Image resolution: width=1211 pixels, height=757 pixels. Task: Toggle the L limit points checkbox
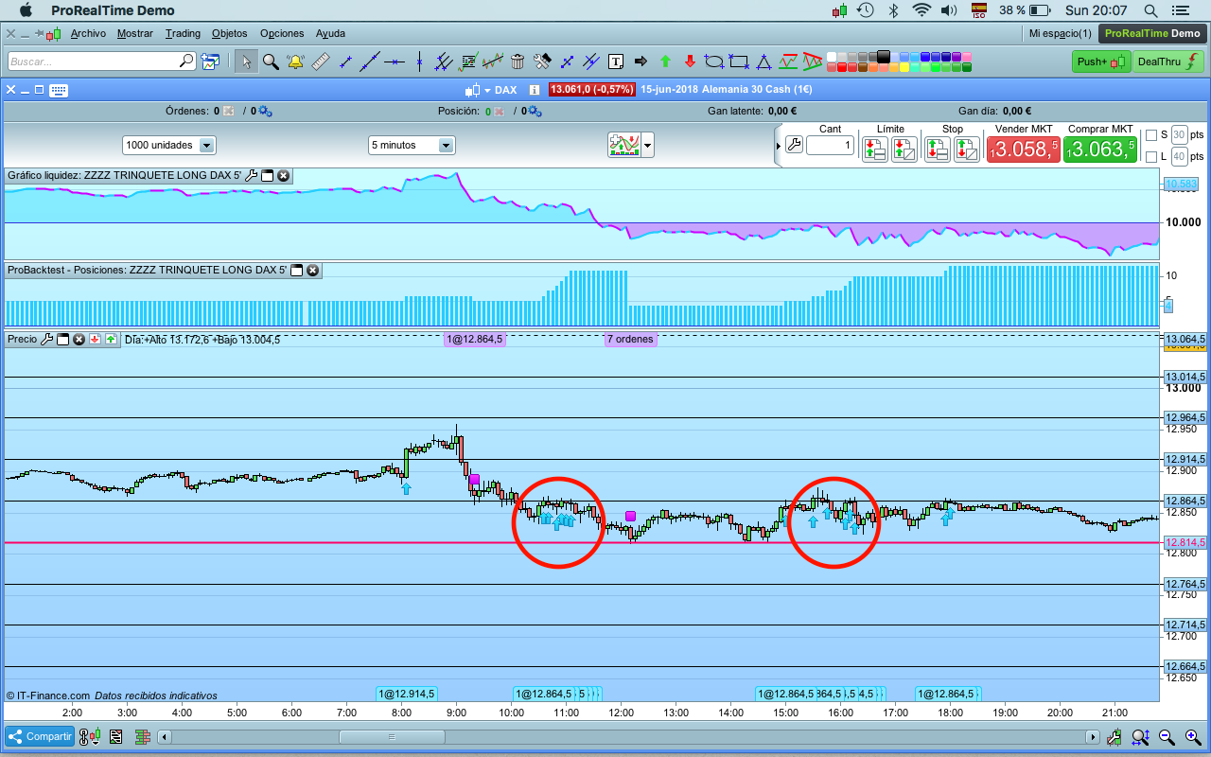tap(1150, 156)
